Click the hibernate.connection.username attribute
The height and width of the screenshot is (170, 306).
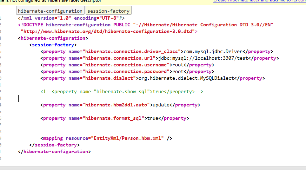[x=126, y=65]
